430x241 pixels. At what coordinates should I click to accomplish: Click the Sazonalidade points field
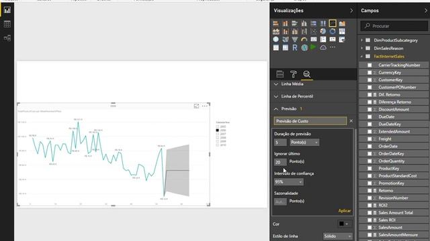280,202
